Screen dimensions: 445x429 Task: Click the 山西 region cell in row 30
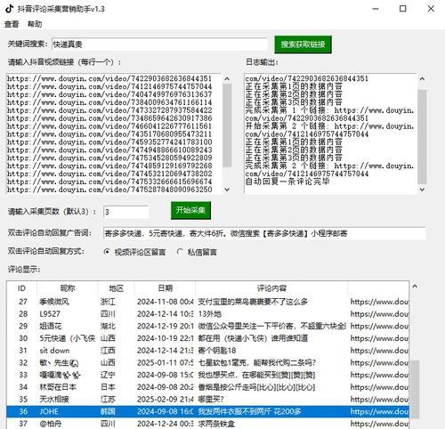tap(108, 338)
